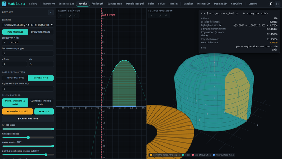Screen dimensions: 282x159
Task: Go to the Solver tab
Action: 162,4
